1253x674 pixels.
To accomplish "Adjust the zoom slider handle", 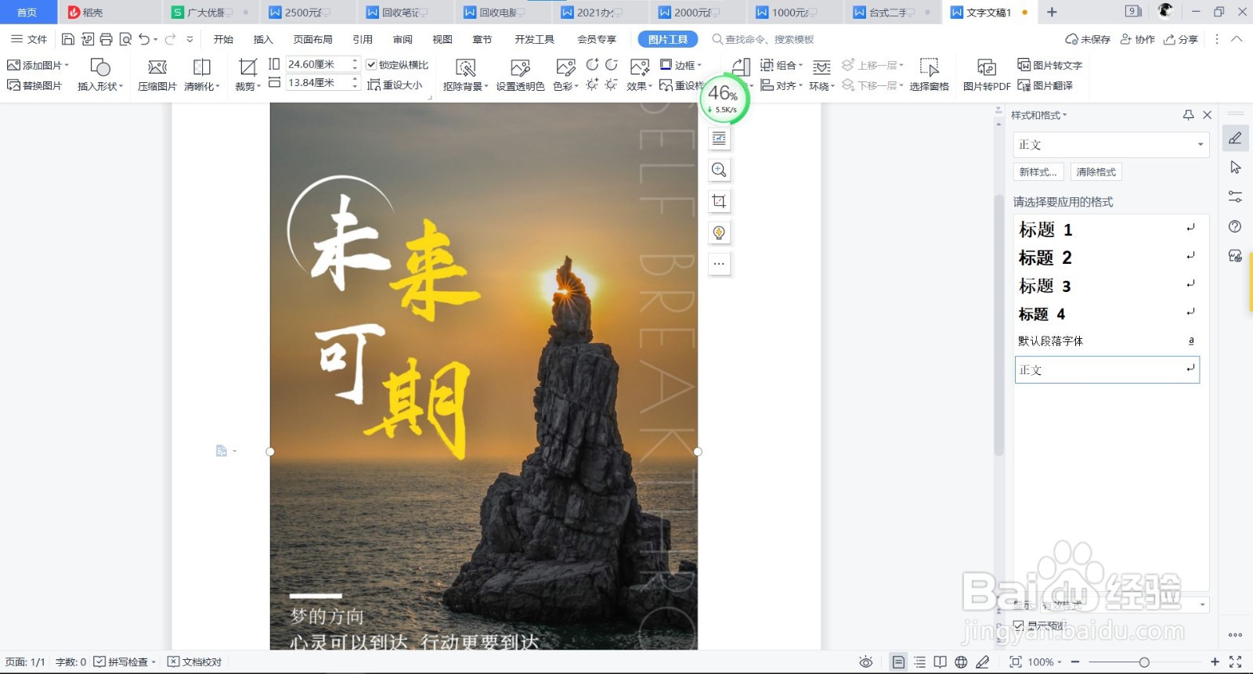I will [x=1144, y=662].
